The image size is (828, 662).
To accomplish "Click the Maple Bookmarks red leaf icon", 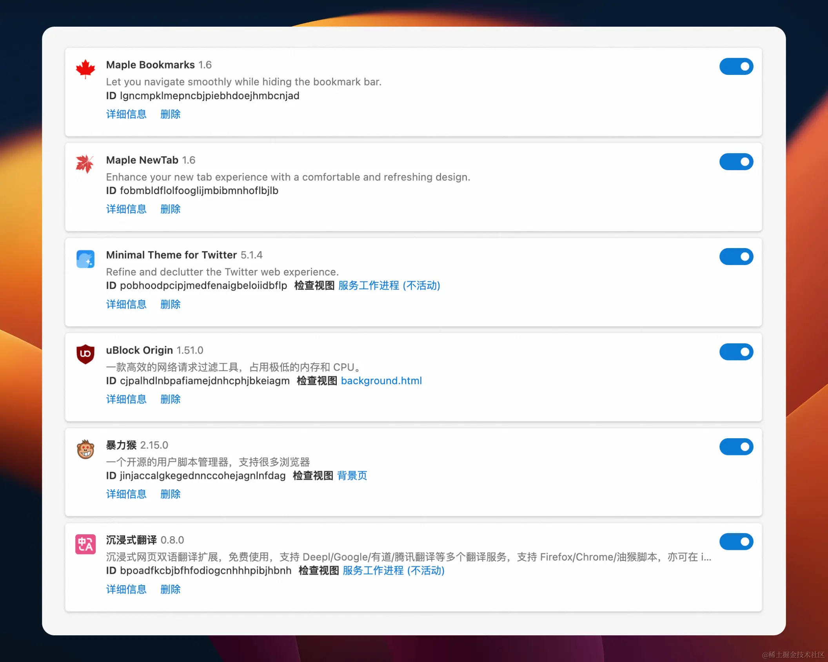I will pos(85,69).
